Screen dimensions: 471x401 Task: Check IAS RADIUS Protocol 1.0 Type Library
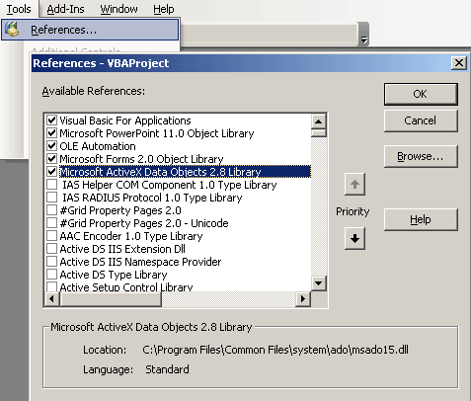(51, 198)
